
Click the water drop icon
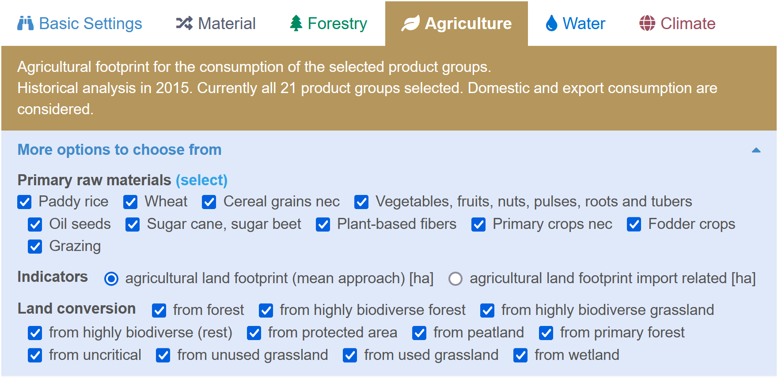coord(551,23)
